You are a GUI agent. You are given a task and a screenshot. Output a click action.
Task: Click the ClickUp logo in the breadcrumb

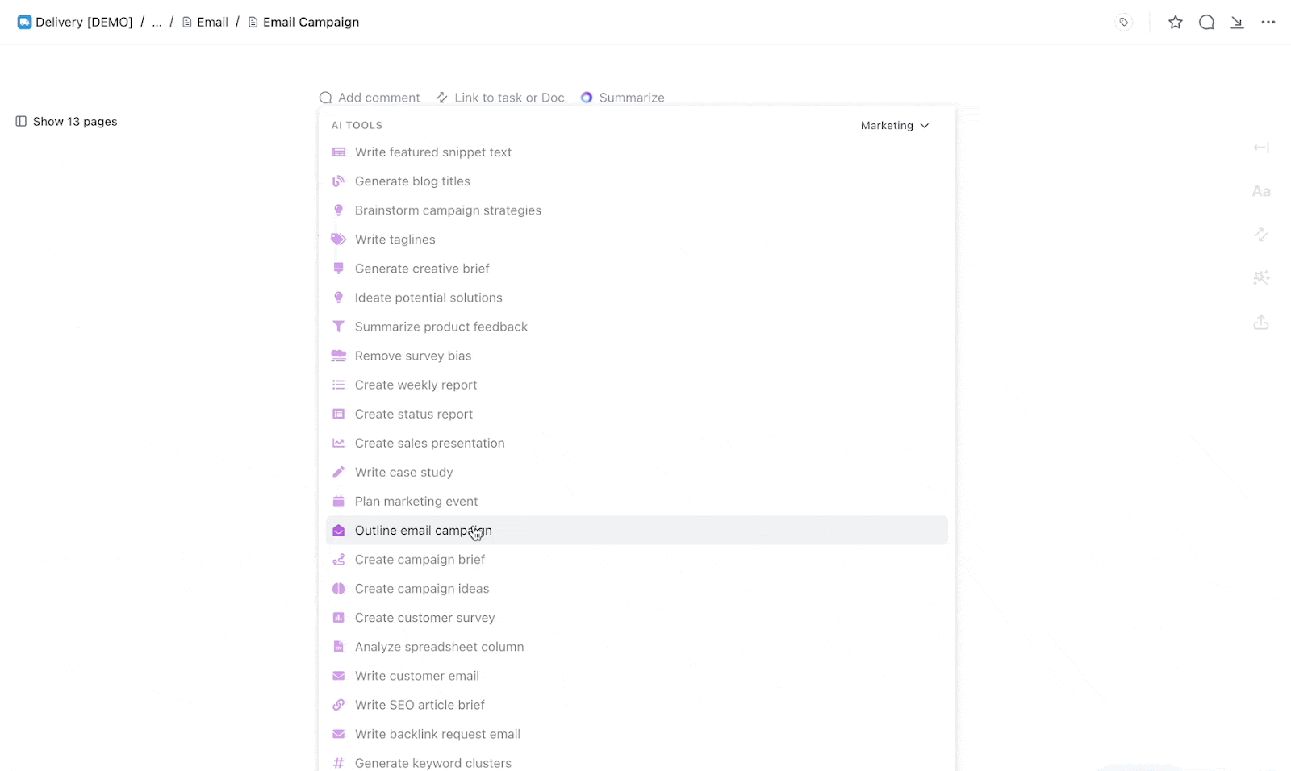pyautogui.click(x=24, y=22)
